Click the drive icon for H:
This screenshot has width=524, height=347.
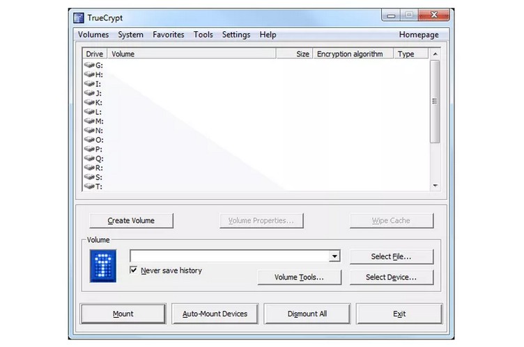[x=89, y=74]
